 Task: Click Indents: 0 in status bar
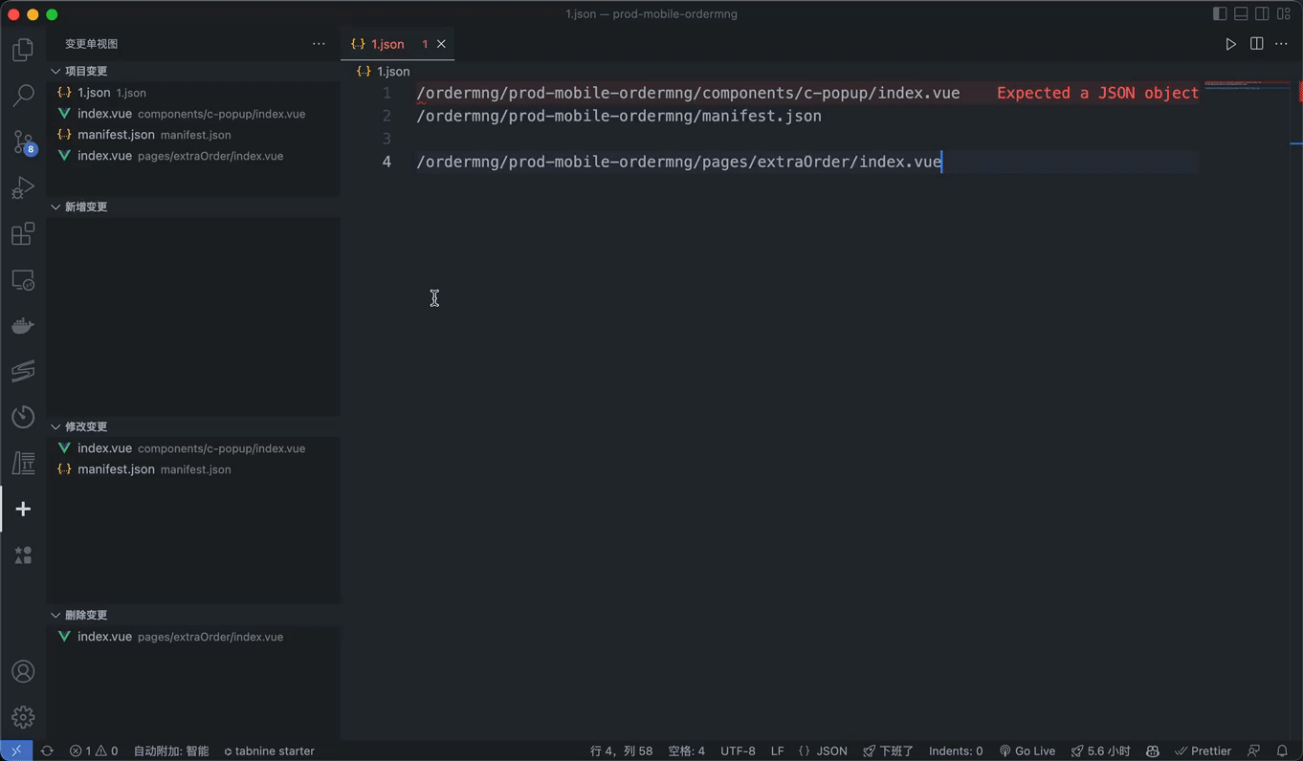tap(956, 750)
